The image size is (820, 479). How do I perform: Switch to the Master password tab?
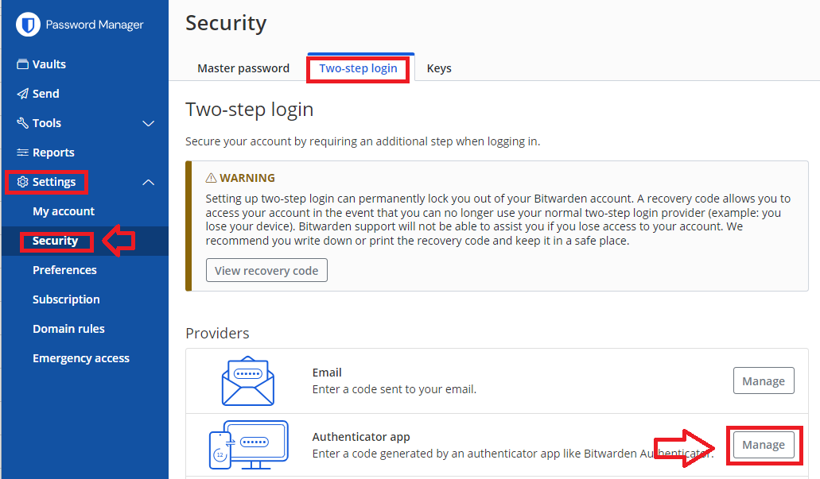(243, 68)
